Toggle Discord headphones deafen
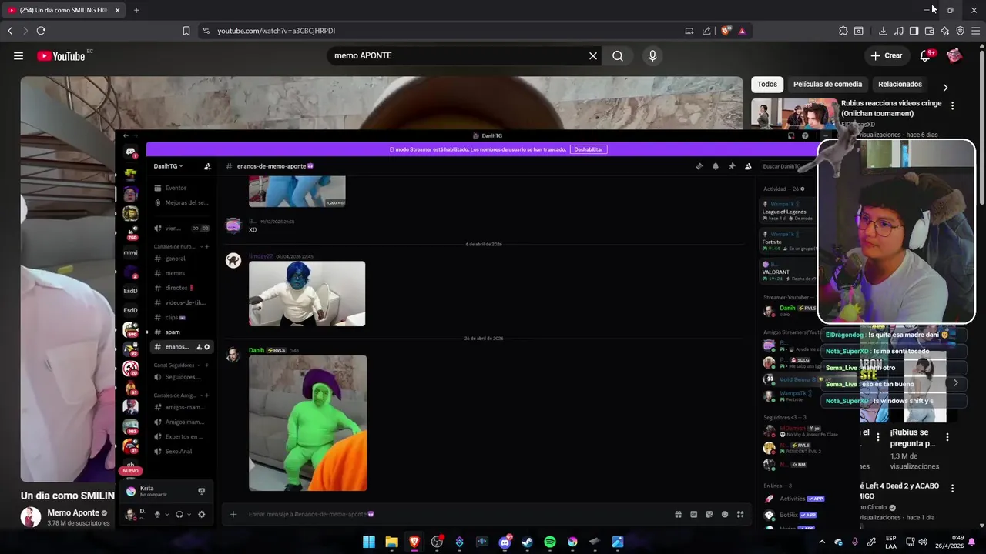Viewport: 986px width, 554px height. [x=179, y=515]
